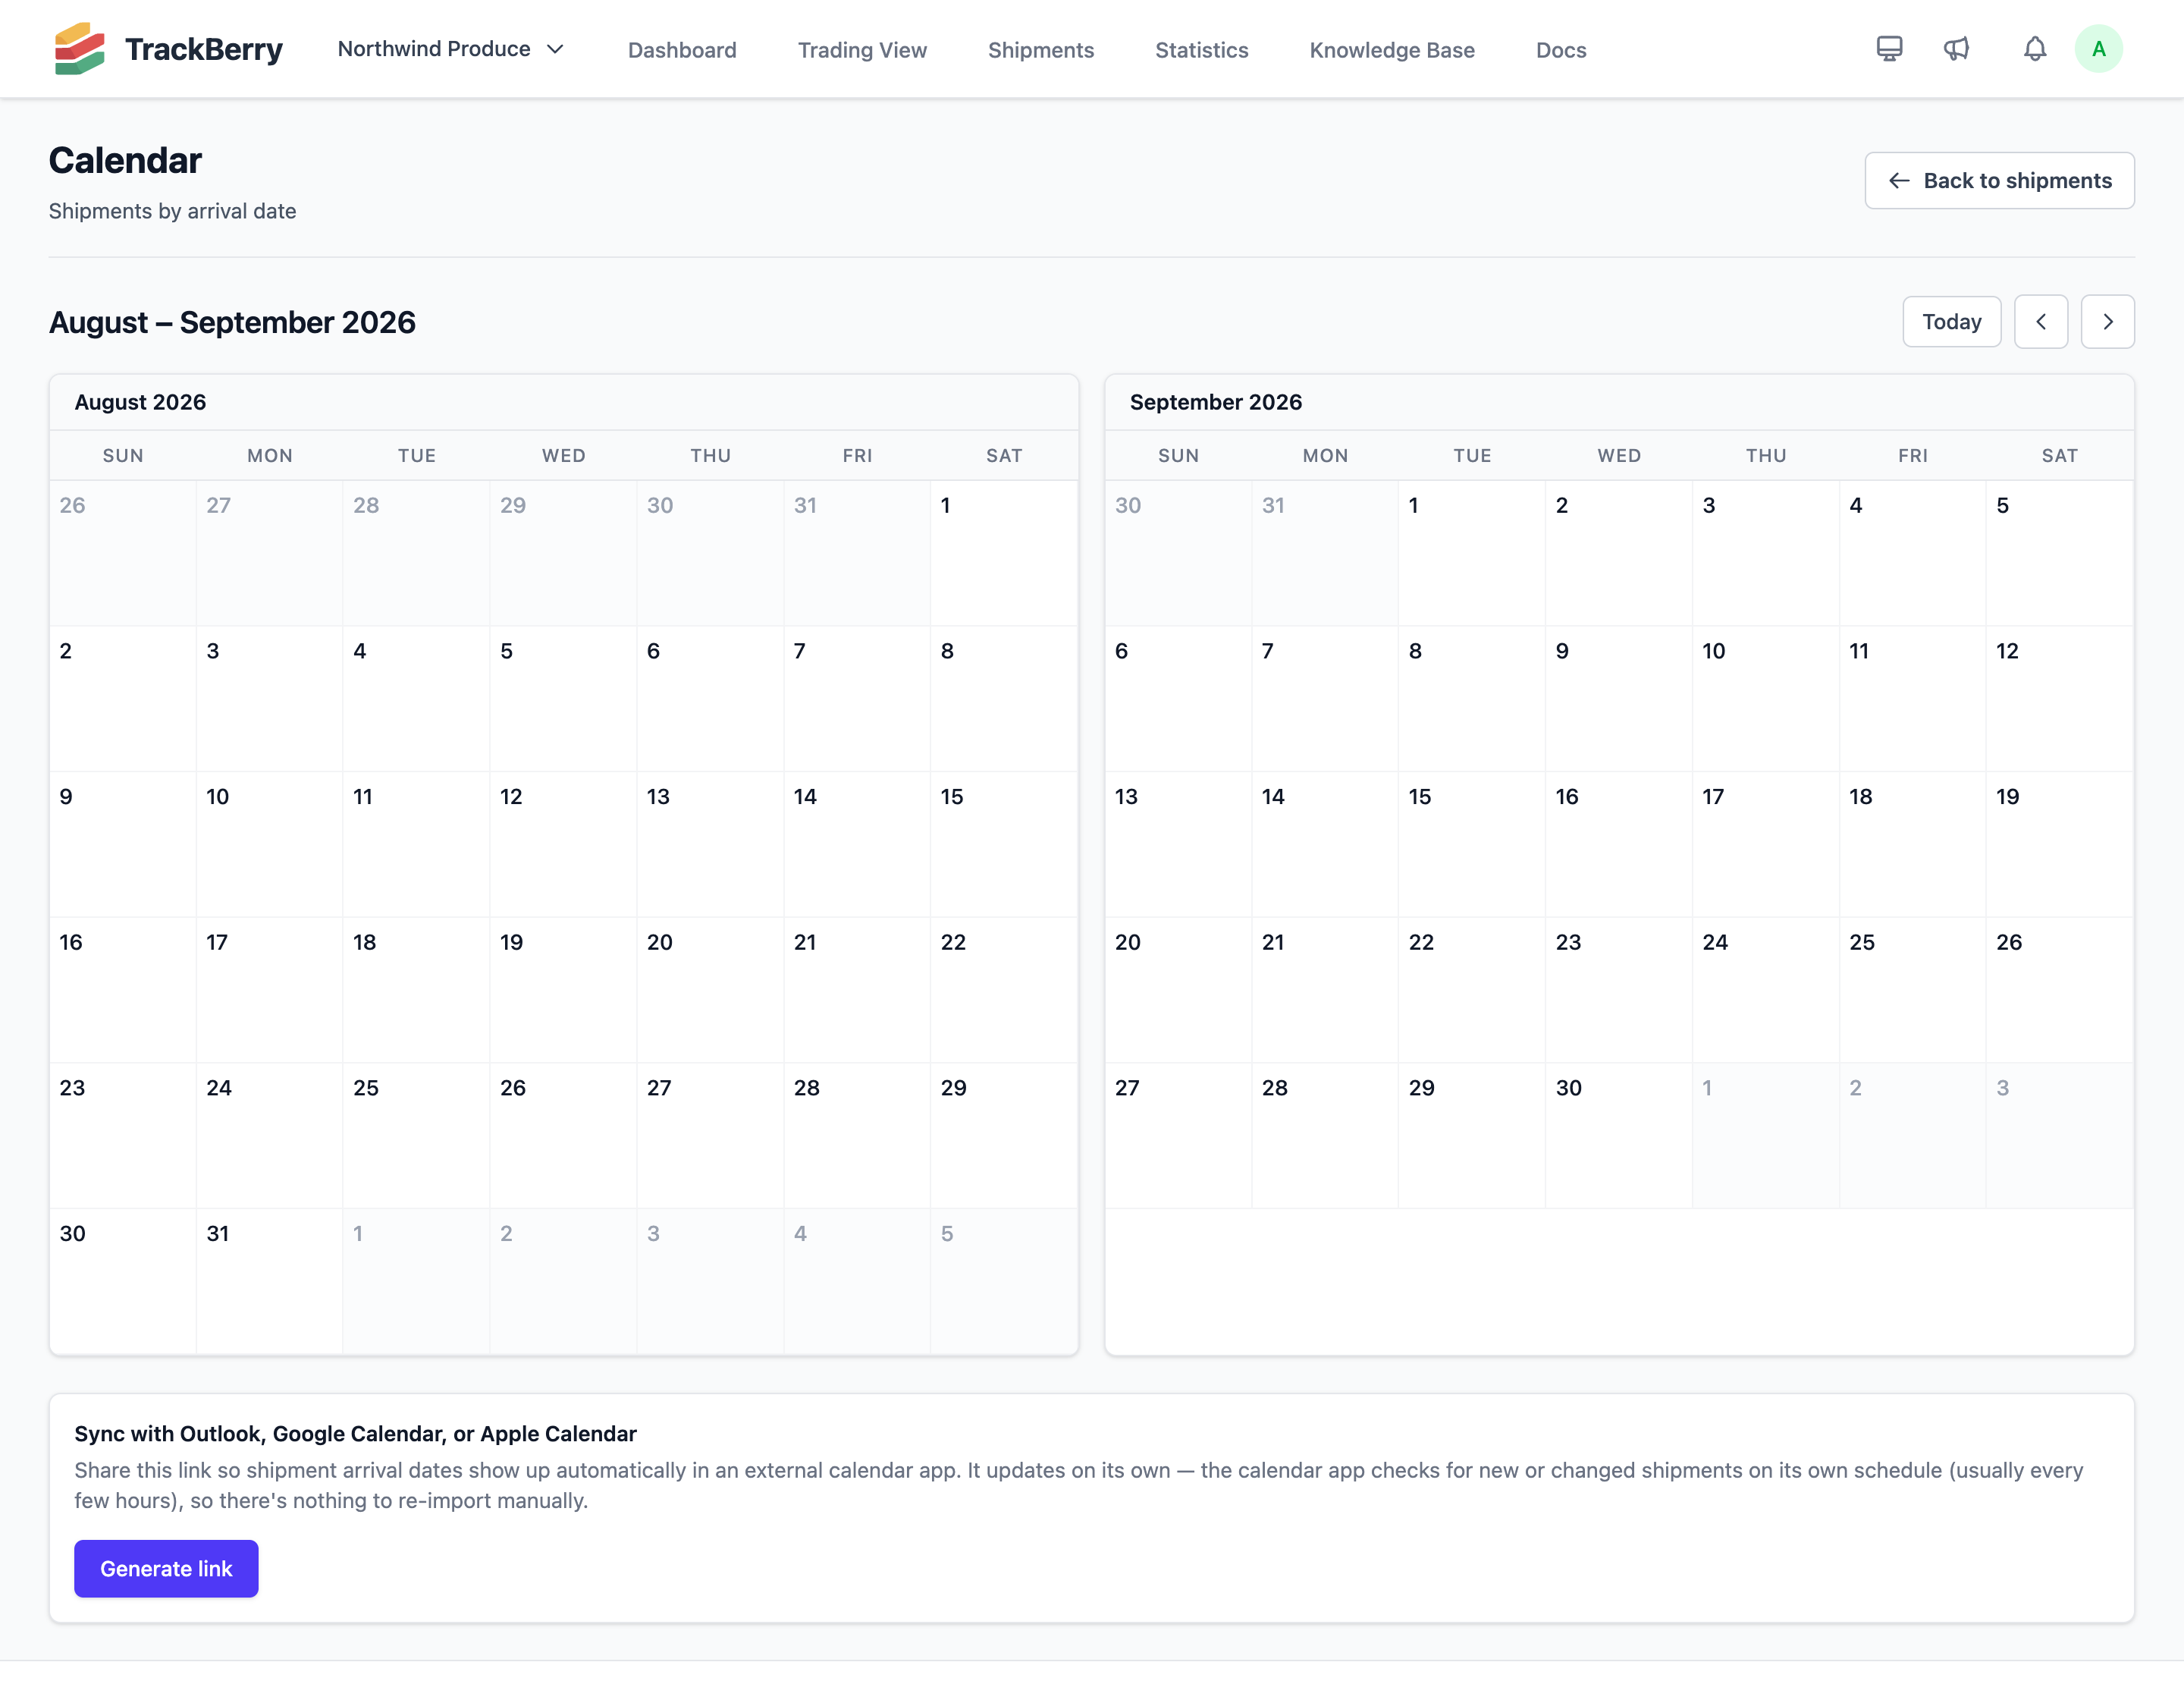The image size is (2184, 1681).
Task: Click the Generate link button
Action: pyautogui.click(x=166, y=1568)
